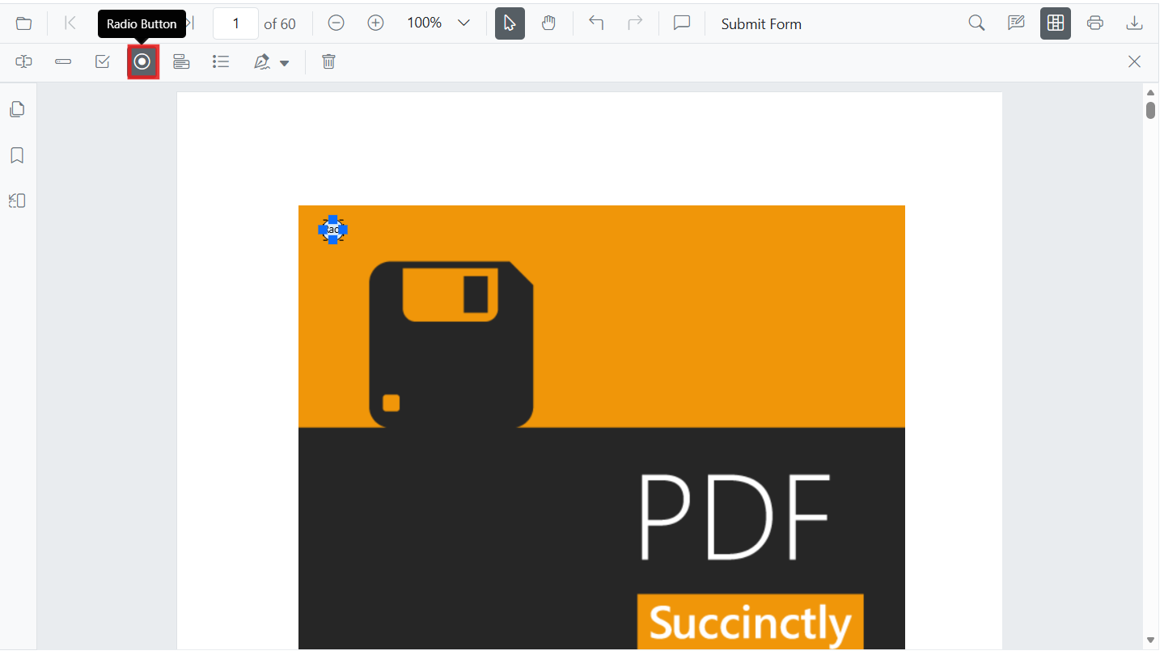Open the page thumbnails panel
The width and height of the screenshot is (1164, 655).
click(x=17, y=109)
